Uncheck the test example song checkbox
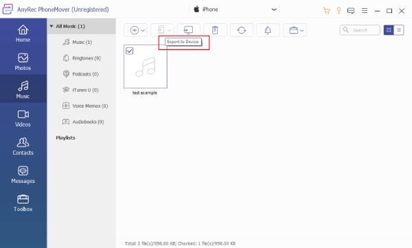Viewport: 412px width, 248px height. 130,51
